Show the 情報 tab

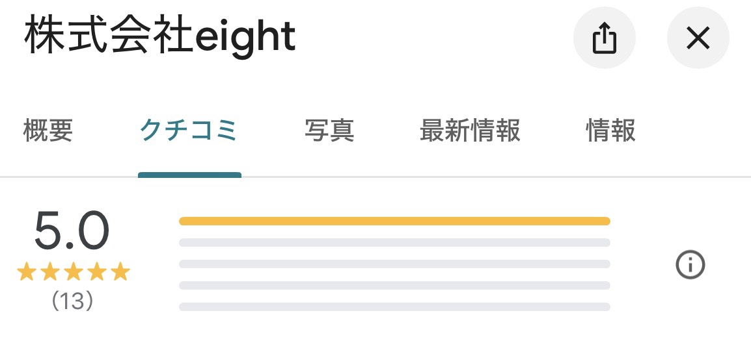(x=610, y=131)
